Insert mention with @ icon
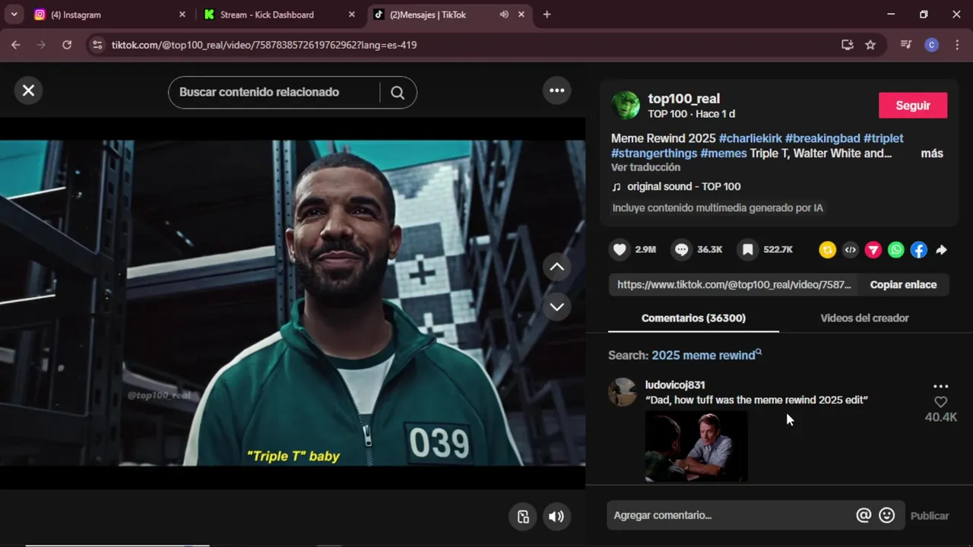The image size is (973, 547). pyautogui.click(x=864, y=515)
